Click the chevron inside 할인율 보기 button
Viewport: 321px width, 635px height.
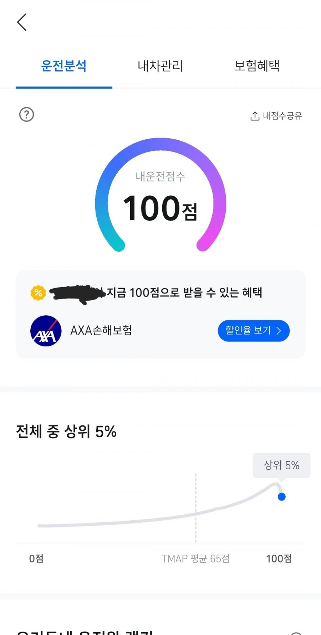click(279, 331)
